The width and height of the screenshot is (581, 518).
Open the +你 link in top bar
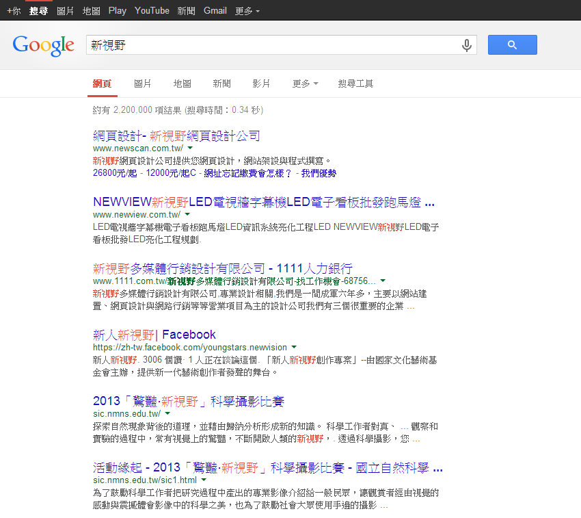click(14, 11)
